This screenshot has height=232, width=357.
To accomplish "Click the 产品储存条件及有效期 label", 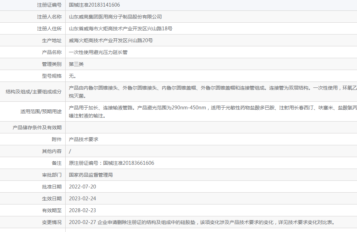I will (x=37, y=127).
